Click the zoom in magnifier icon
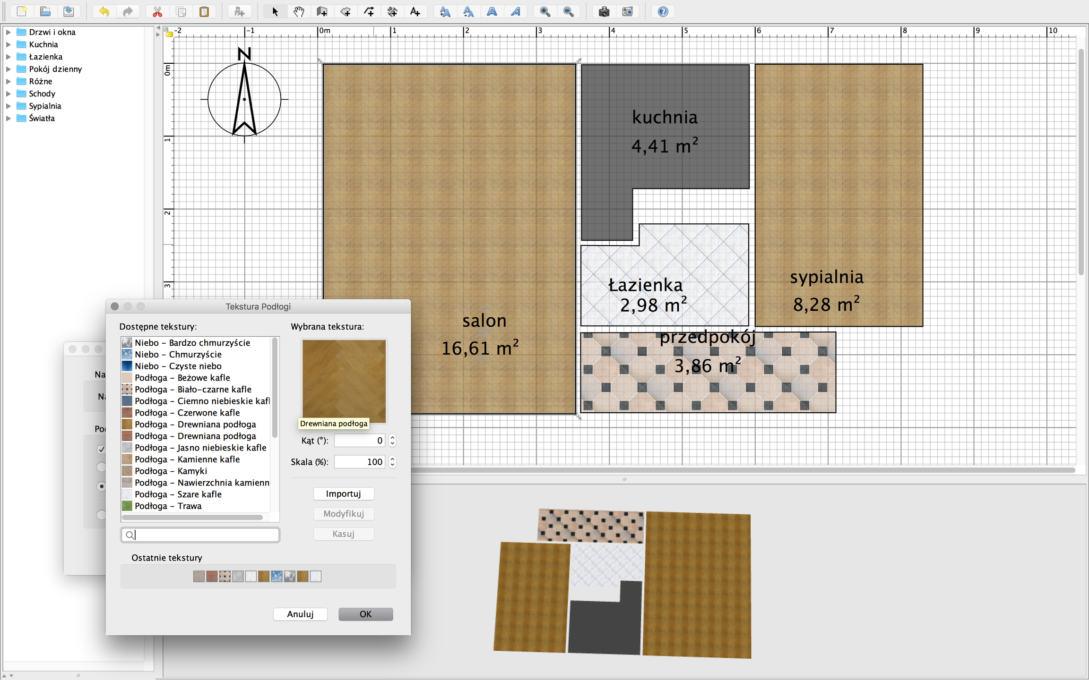 coord(545,12)
